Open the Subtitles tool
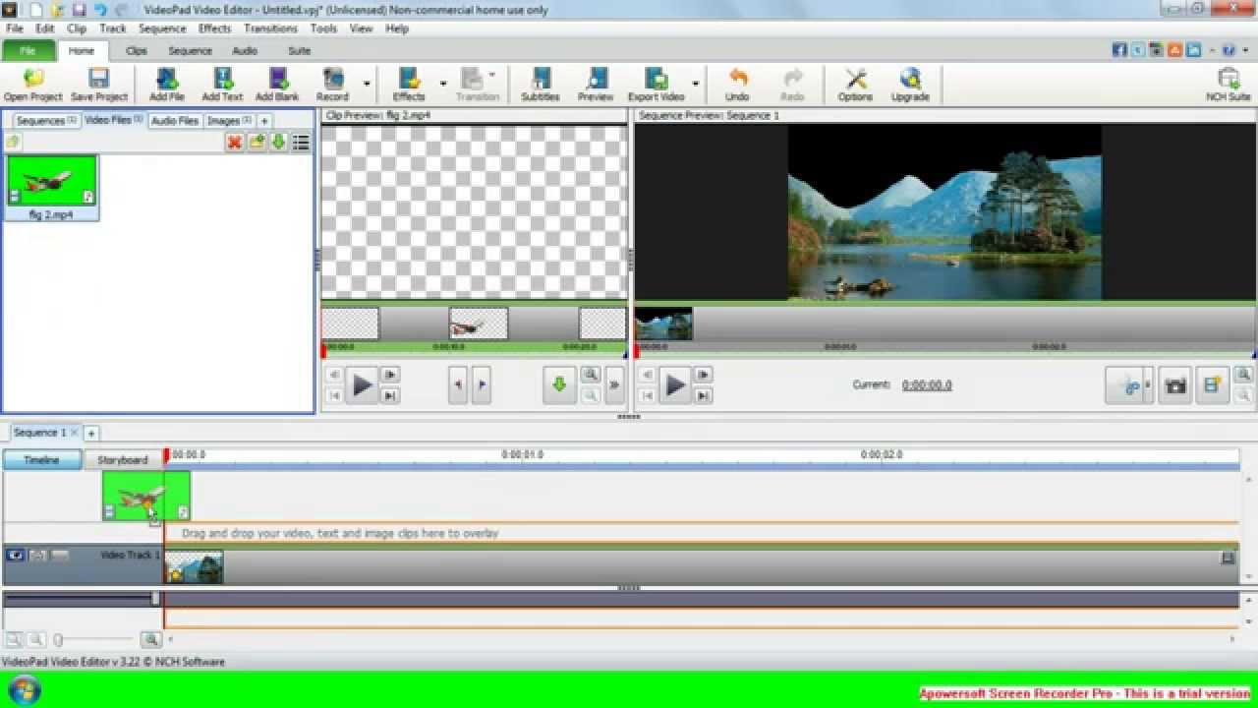The height and width of the screenshot is (708, 1258). coord(540,86)
